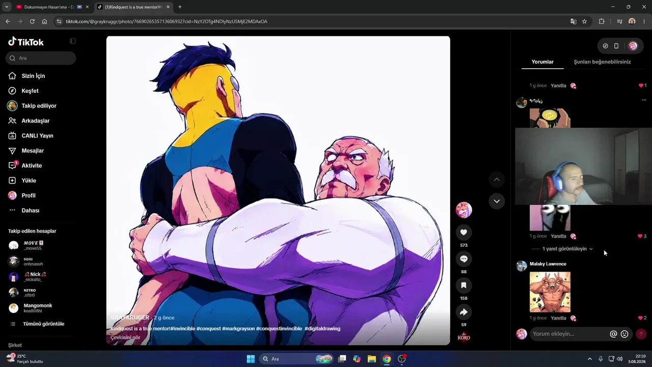Open the Windows Start menu

coord(251,359)
